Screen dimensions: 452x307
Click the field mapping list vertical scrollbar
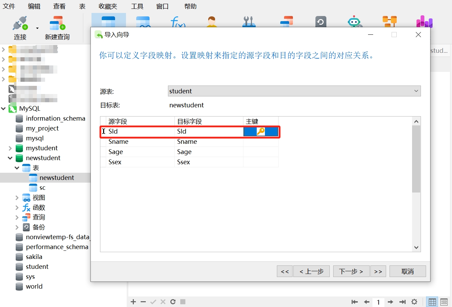coord(416,159)
